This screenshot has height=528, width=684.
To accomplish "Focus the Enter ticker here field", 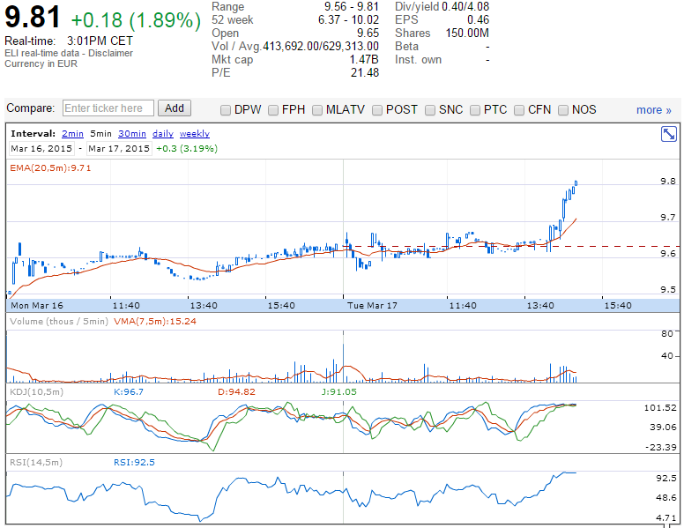I will tap(108, 108).
